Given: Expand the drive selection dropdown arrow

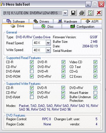Looking at the screenshot, I should click(x=65, y=13).
